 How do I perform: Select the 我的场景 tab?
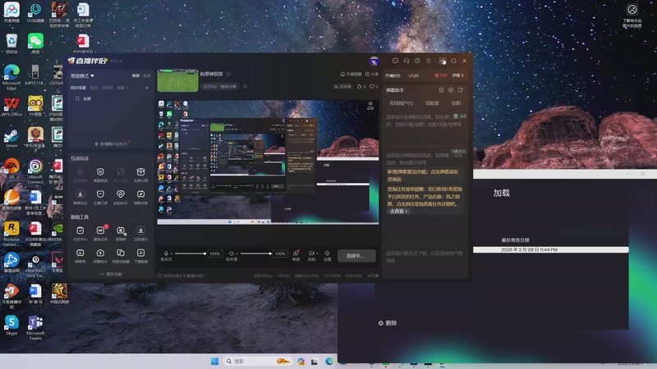[78, 88]
